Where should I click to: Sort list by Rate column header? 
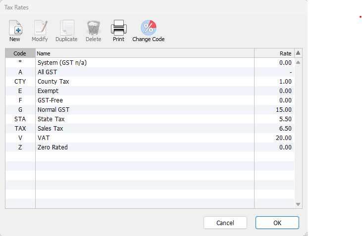coord(274,53)
